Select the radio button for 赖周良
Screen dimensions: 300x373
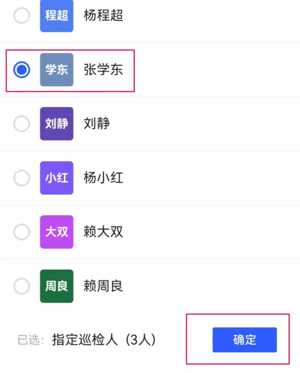pyautogui.click(x=22, y=286)
